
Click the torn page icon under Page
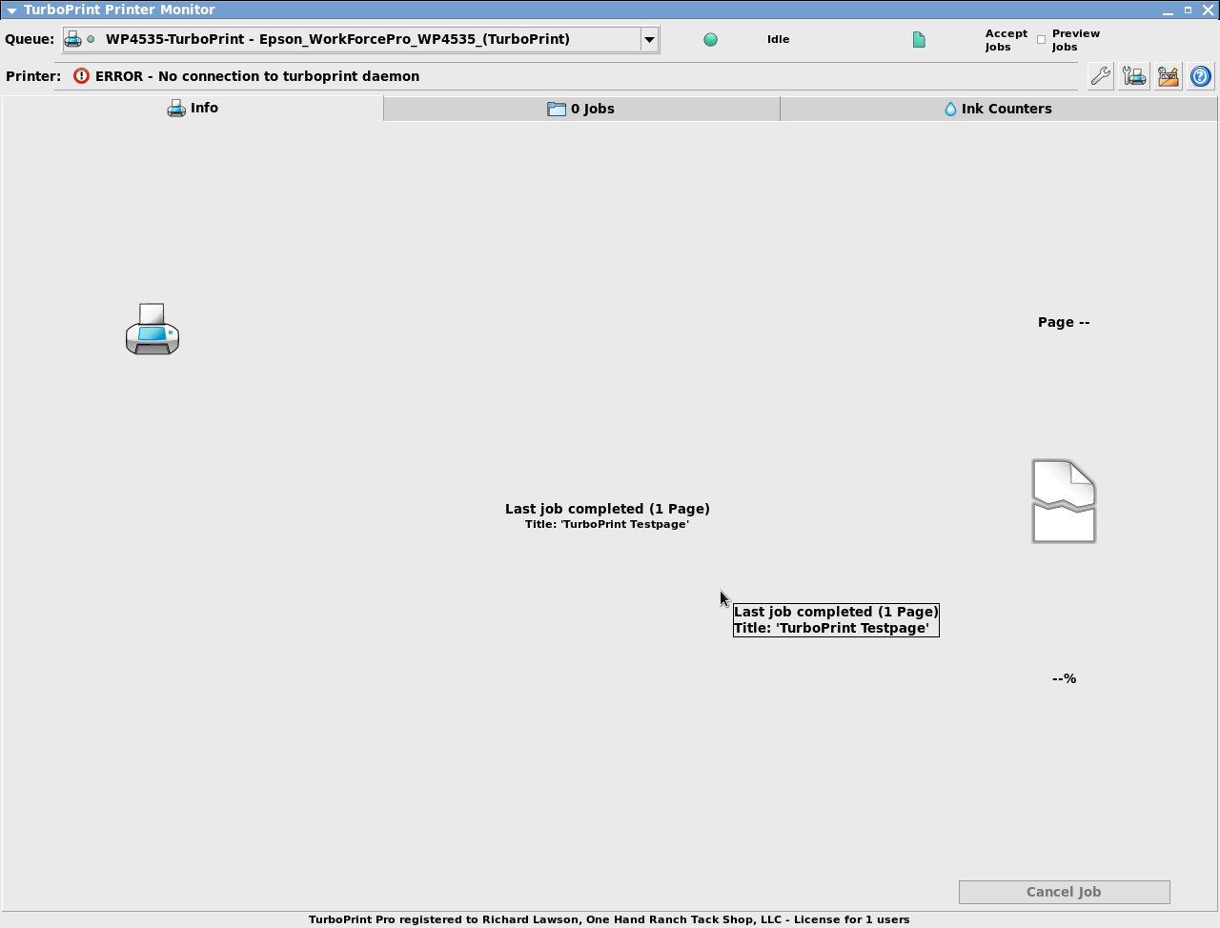click(x=1064, y=501)
